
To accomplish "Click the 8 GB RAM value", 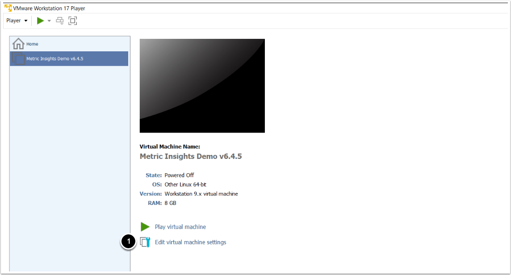I will click(x=171, y=203).
